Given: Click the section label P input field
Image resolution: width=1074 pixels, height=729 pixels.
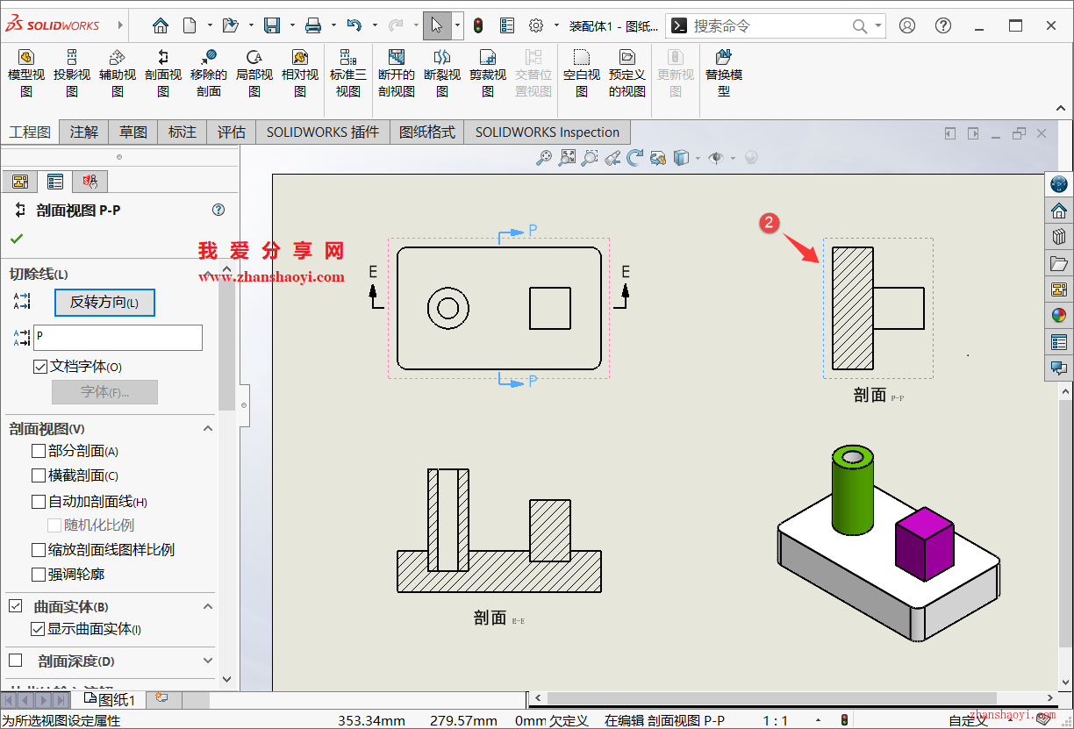Looking at the screenshot, I should (118, 337).
